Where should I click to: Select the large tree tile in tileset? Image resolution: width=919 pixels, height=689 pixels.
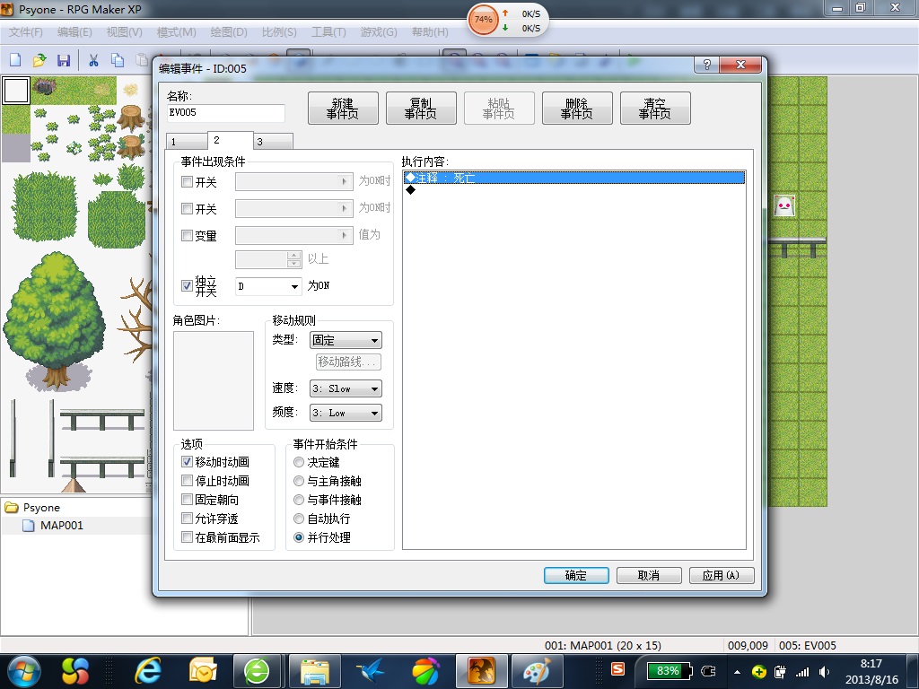tap(53, 321)
